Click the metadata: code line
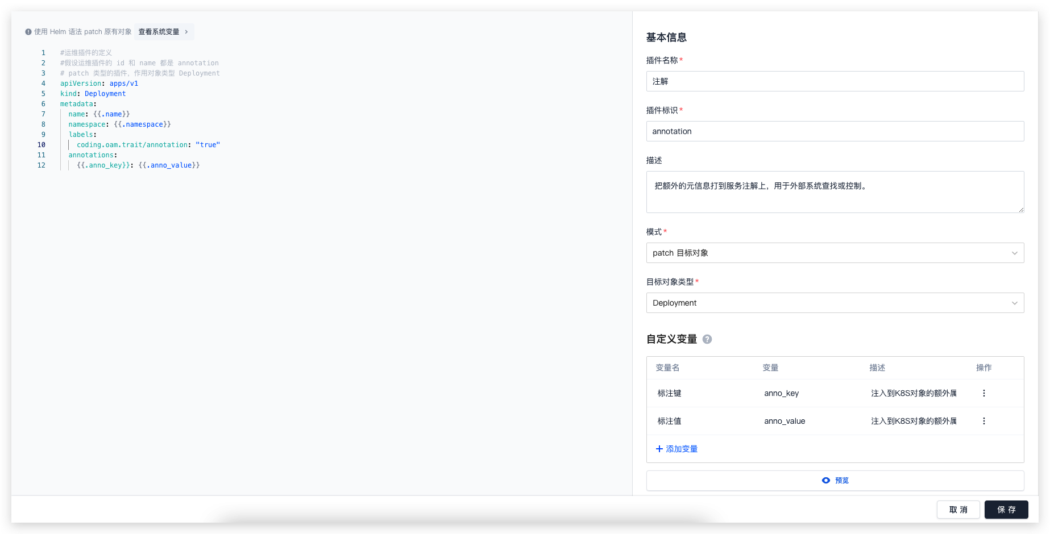Image resolution: width=1050 pixels, height=534 pixels. point(78,104)
